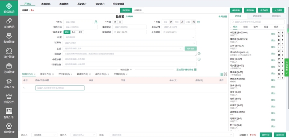Click the add-patient icon beside the 姓名 field
Viewport: 289px width, 138px height.
pos(96,22)
